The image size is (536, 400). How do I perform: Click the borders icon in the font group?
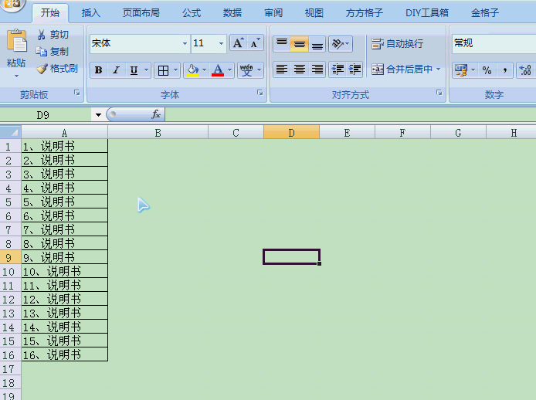(163, 71)
